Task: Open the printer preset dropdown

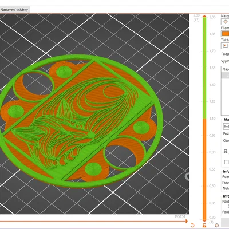Action: tap(225, 46)
